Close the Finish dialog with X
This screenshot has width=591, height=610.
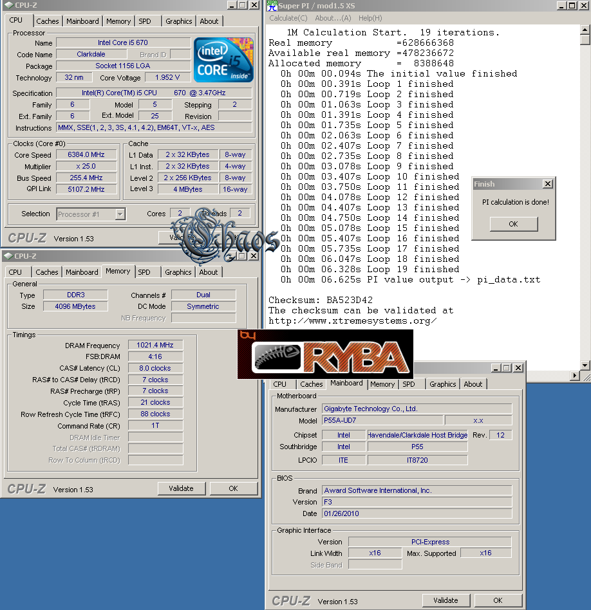[548, 183]
